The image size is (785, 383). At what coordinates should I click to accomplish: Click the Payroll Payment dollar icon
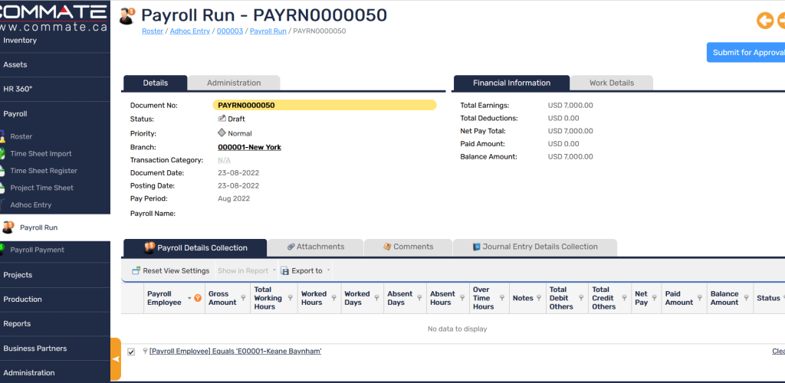tap(2, 250)
